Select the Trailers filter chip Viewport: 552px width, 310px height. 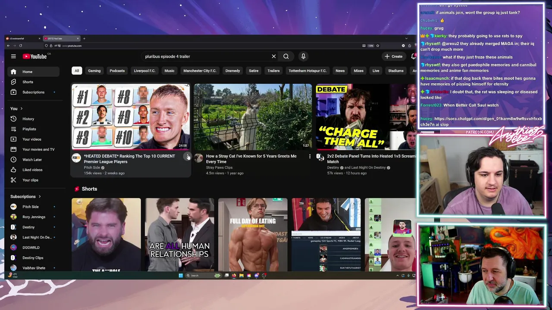(273, 71)
